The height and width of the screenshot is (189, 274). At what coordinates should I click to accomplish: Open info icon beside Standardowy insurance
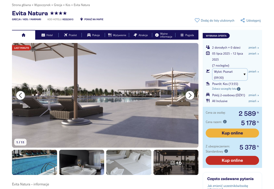226,151
